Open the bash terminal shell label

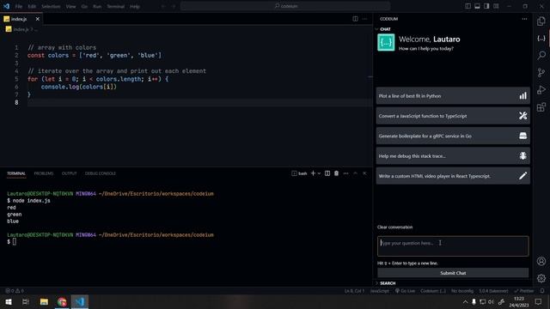(299, 173)
